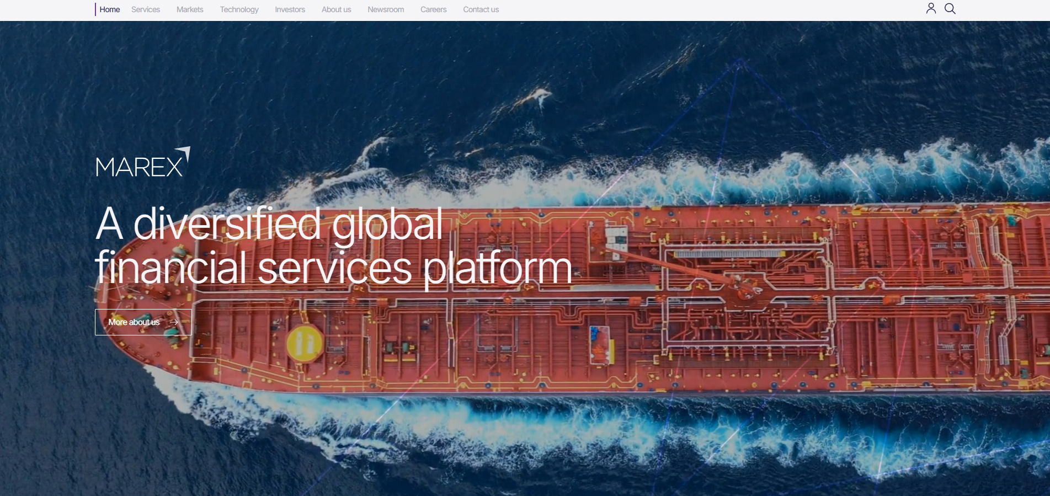Open the Markets menu
The height and width of the screenshot is (496, 1050).
click(x=190, y=9)
